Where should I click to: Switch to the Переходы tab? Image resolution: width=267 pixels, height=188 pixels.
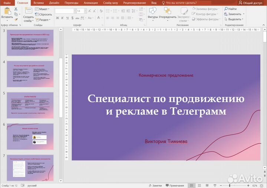tap(71, 3)
